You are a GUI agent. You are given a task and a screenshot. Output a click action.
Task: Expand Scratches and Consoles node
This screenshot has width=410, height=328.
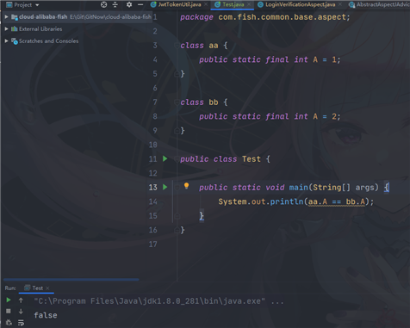pyautogui.click(x=6, y=40)
